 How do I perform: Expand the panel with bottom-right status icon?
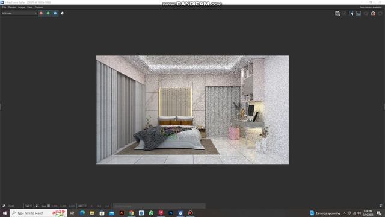(381, 206)
